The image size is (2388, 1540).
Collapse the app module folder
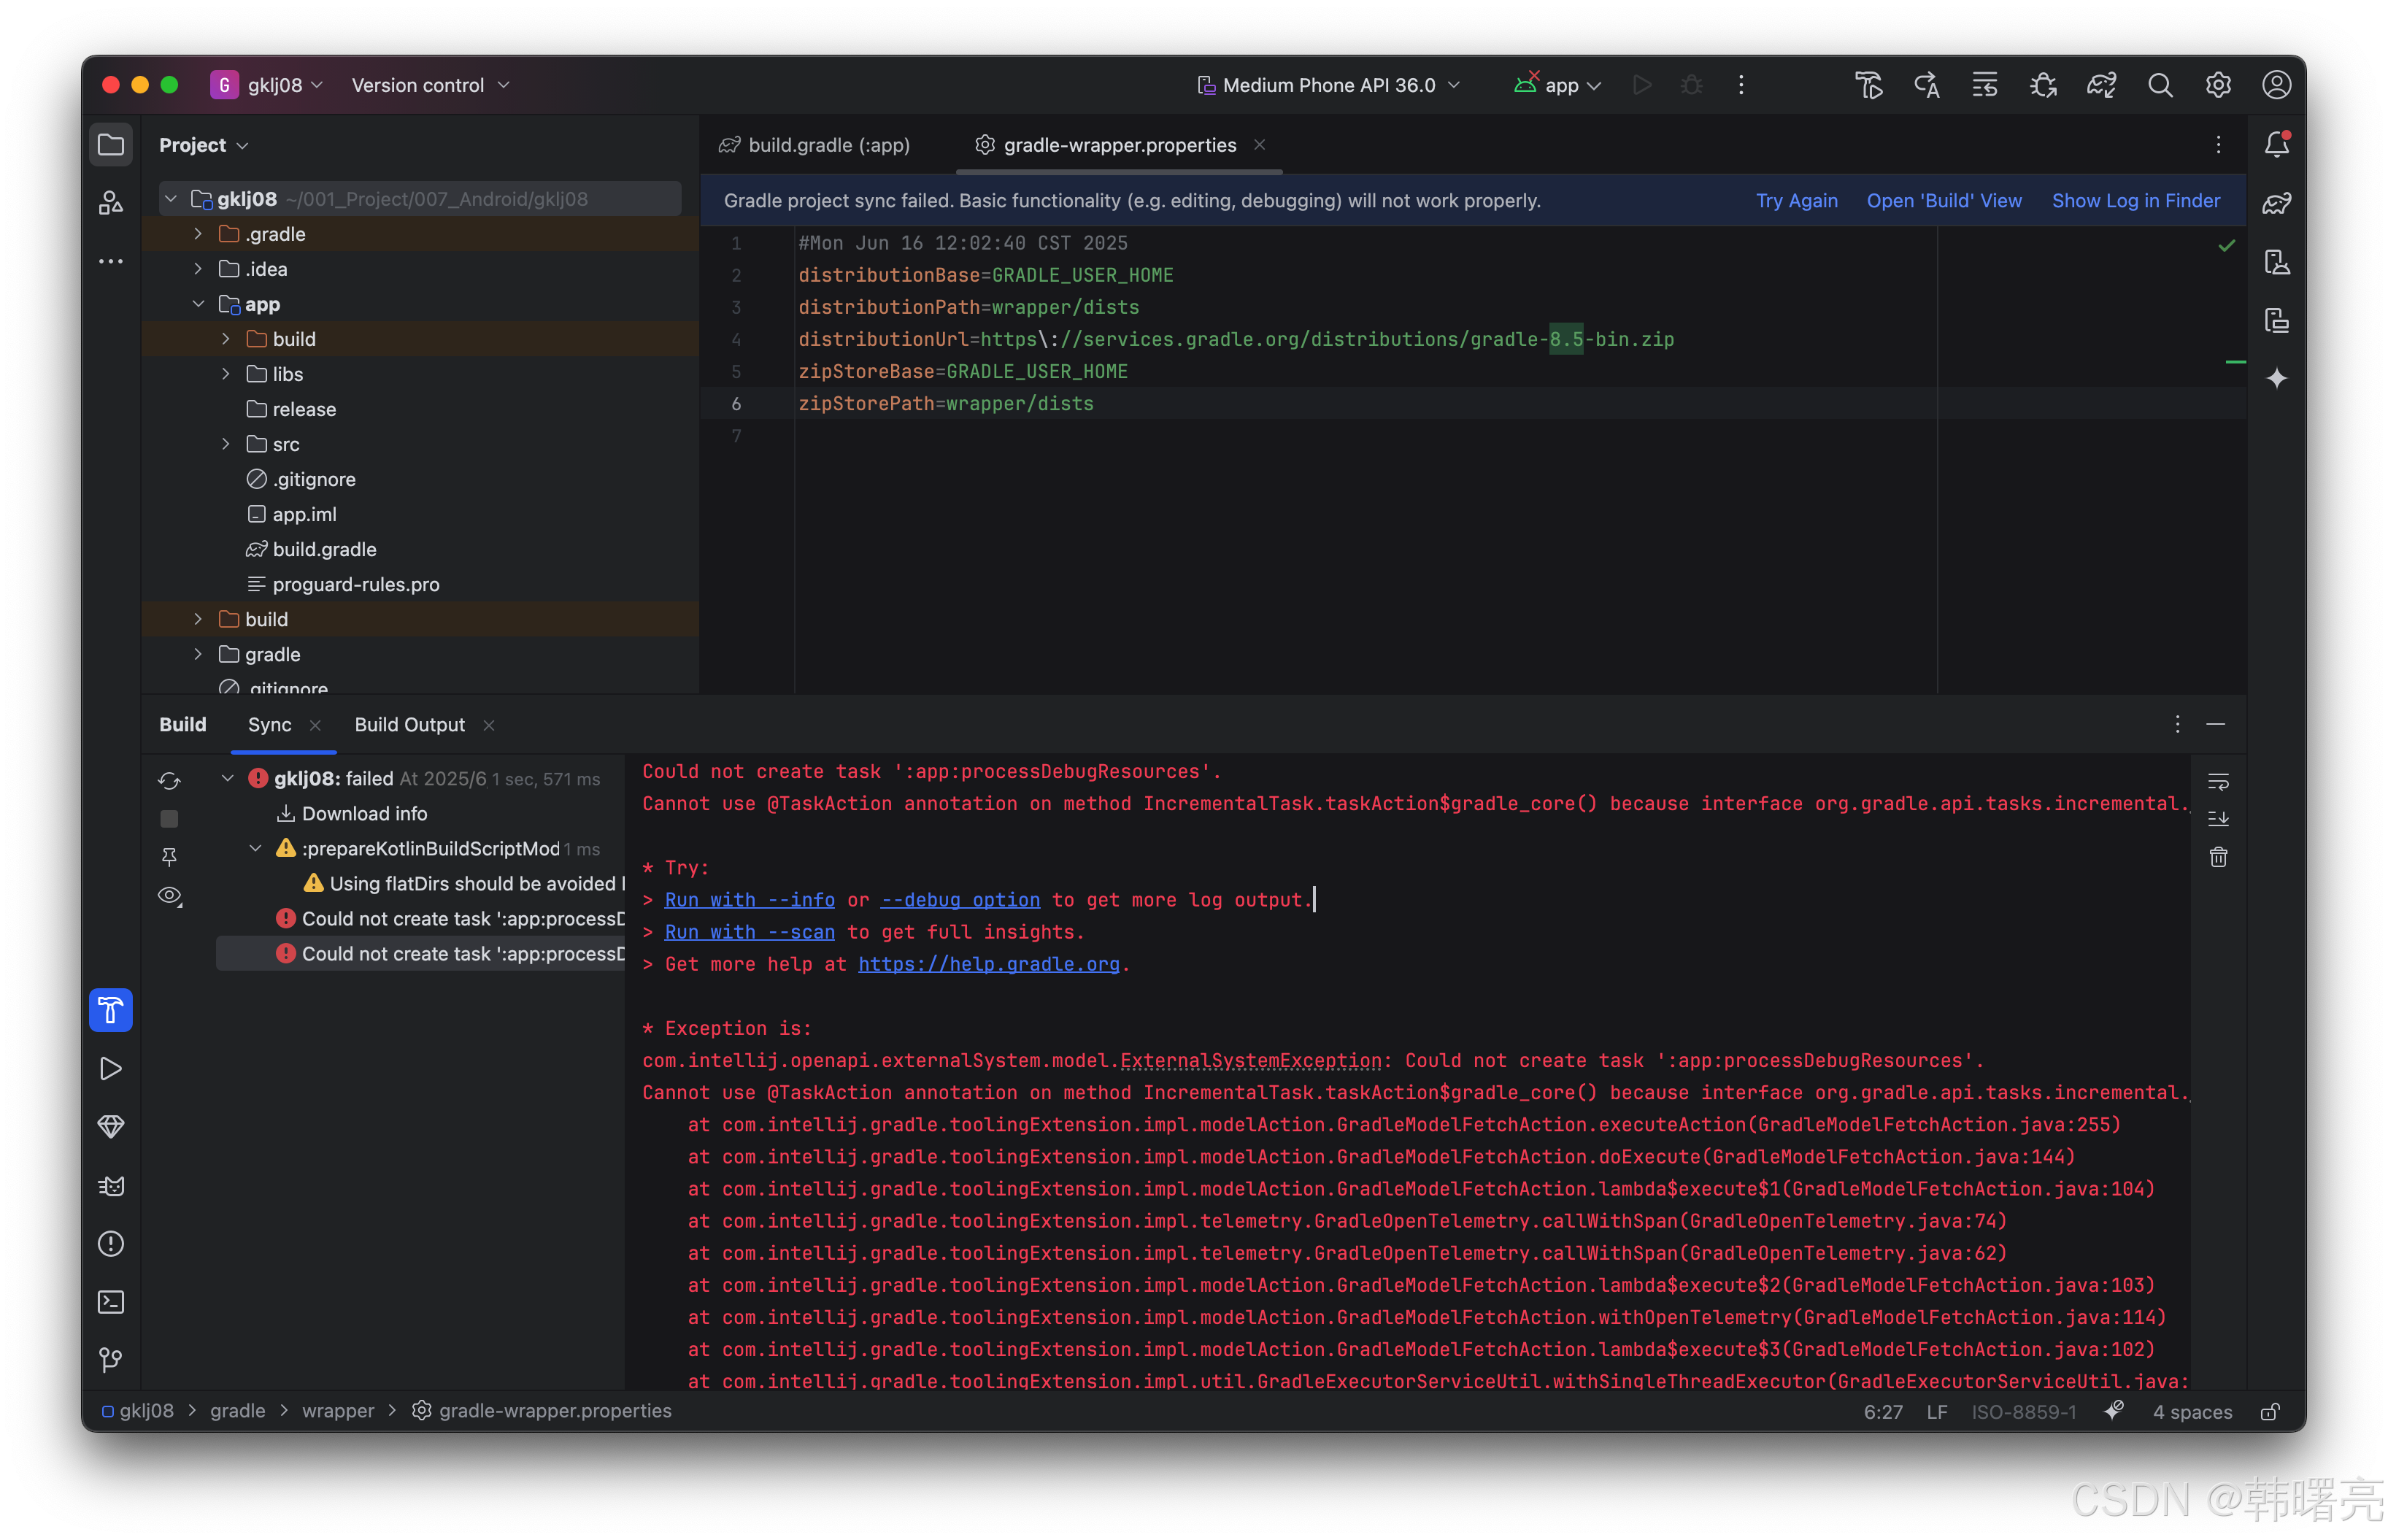click(x=198, y=304)
